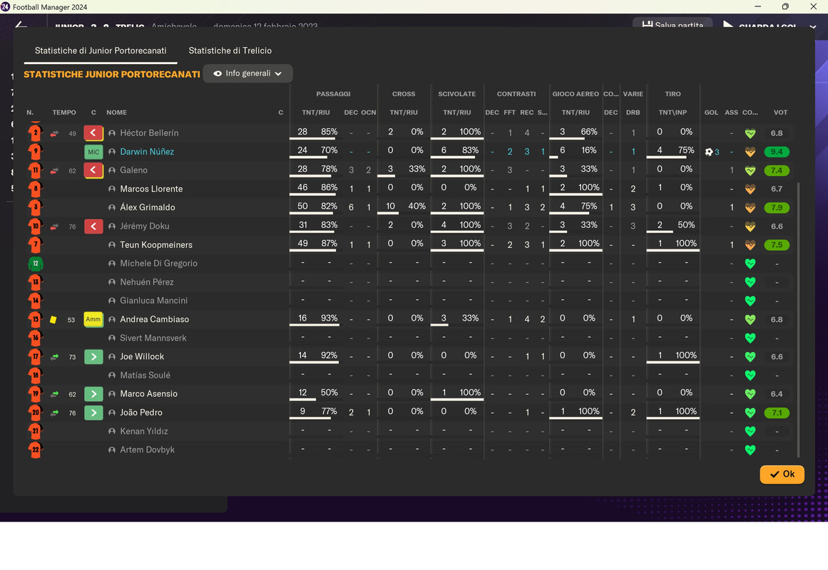Select Statistiche di Junior Portorecanati tab
Viewport: 828px width, 570px height.
tap(101, 51)
